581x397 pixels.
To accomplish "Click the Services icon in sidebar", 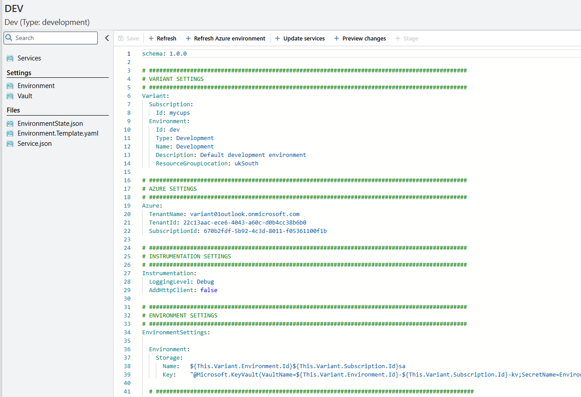I will (10, 58).
